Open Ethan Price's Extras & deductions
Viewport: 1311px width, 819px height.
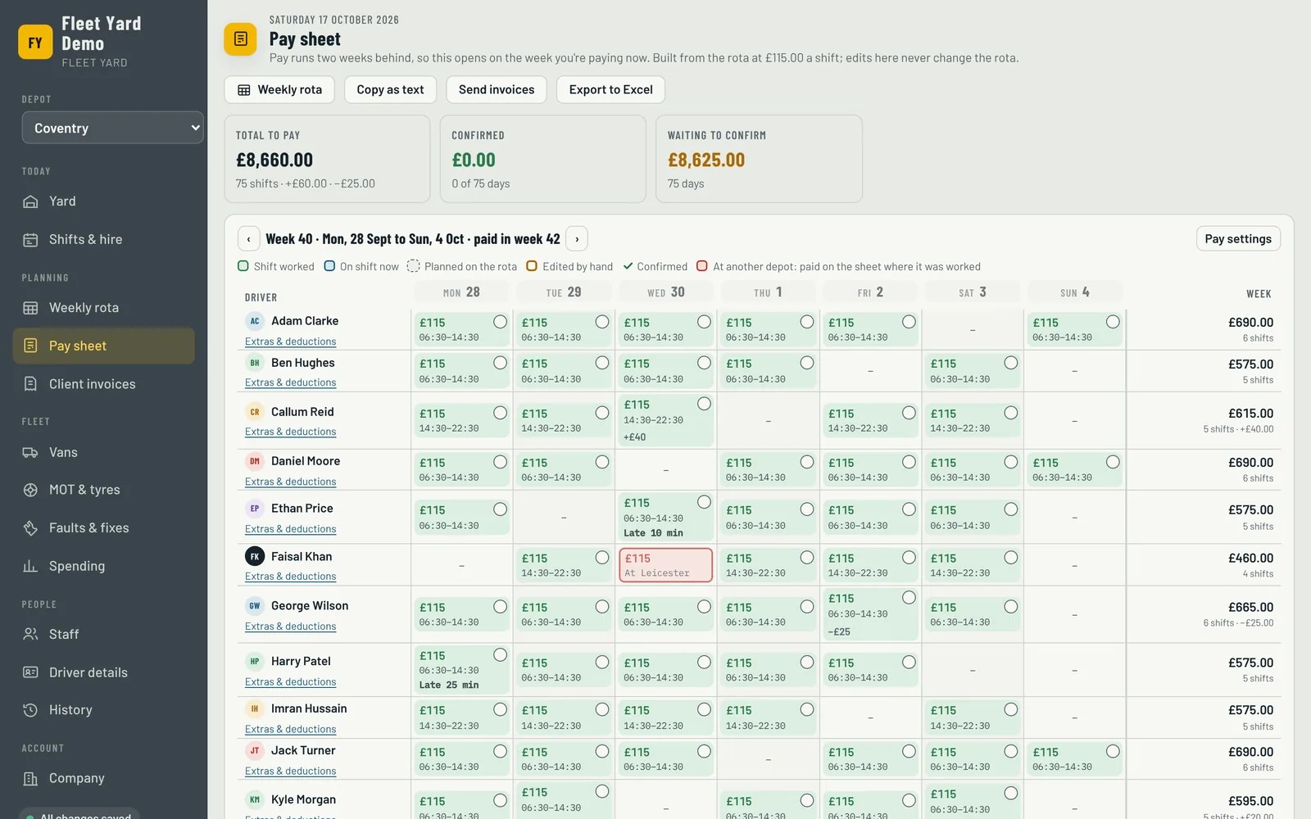pos(290,529)
